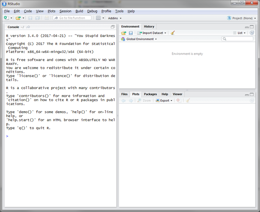This screenshot has height=212, width=260.
Task: Open the File menu
Action: point(7,11)
